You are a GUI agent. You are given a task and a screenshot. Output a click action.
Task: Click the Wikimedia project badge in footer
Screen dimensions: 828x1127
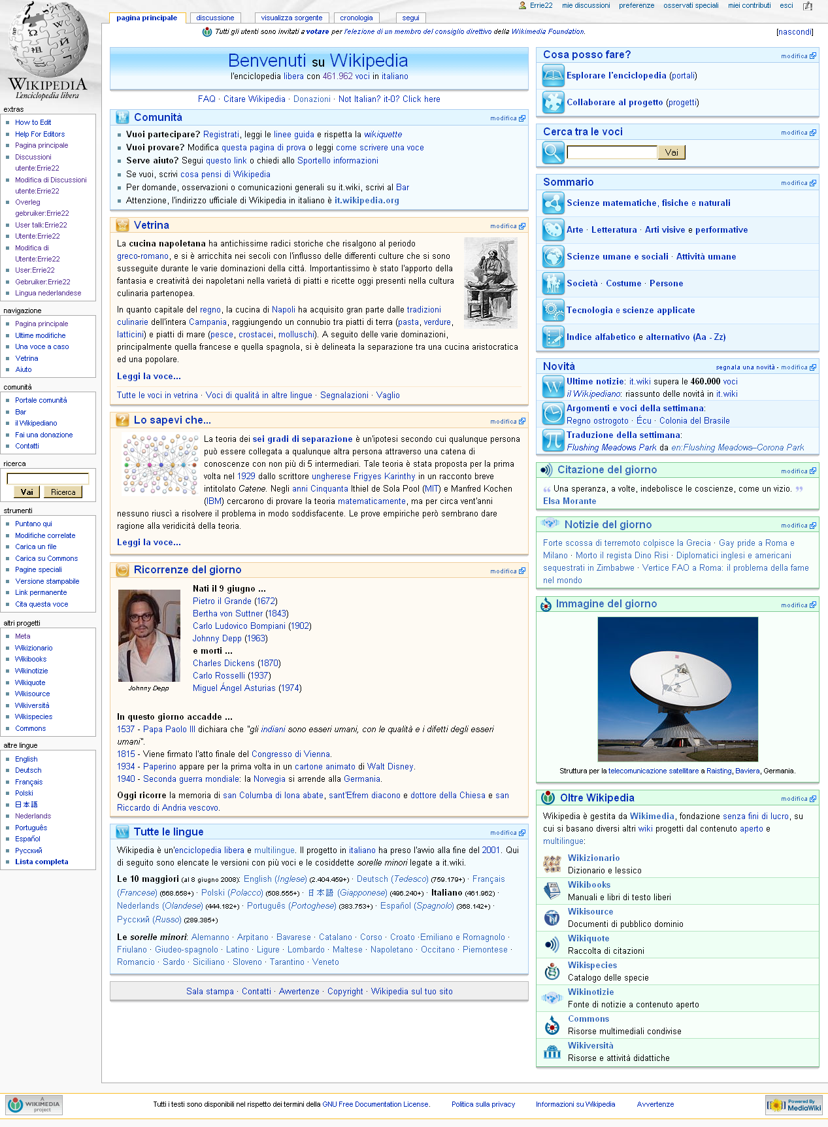tap(34, 1105)
